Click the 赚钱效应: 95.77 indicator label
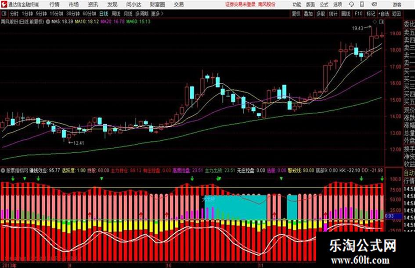Screen dimensions: 415x268 point(45,170)
